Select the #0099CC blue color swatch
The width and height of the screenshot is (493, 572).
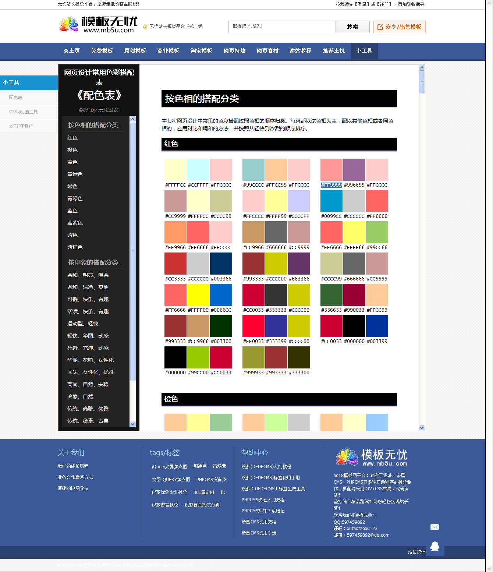coord(331,201)
